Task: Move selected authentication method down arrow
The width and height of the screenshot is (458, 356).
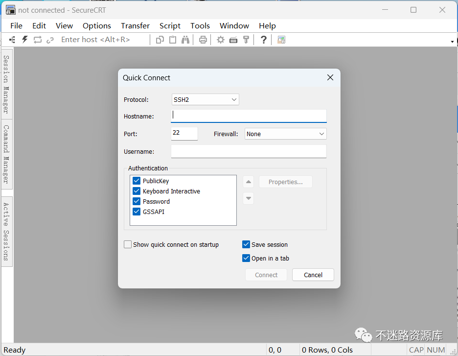Action: (248, 198)
